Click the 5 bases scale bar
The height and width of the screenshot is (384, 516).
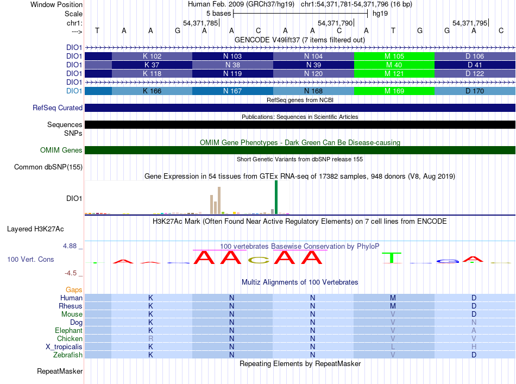[x=300, y=14]
